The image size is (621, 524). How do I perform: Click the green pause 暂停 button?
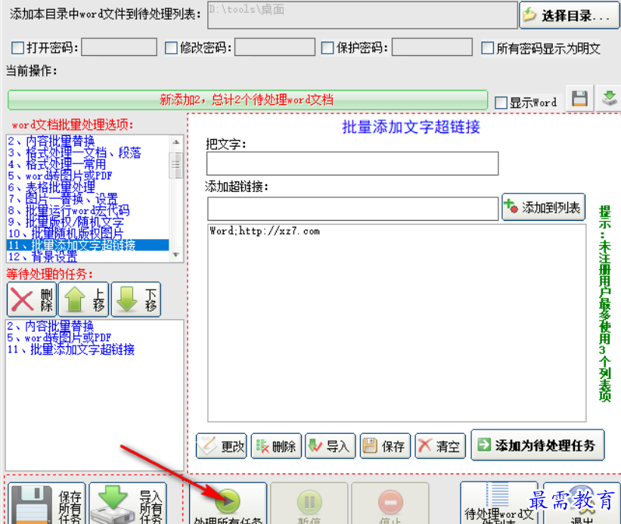pos(309,504)
